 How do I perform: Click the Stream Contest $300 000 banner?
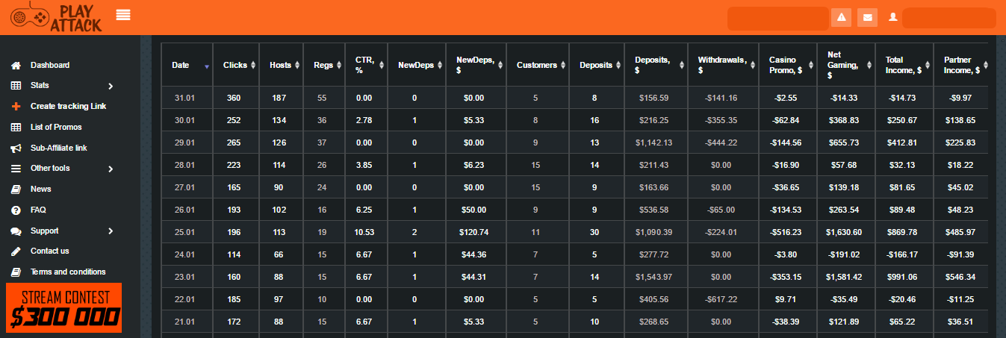tap(64, 307)
